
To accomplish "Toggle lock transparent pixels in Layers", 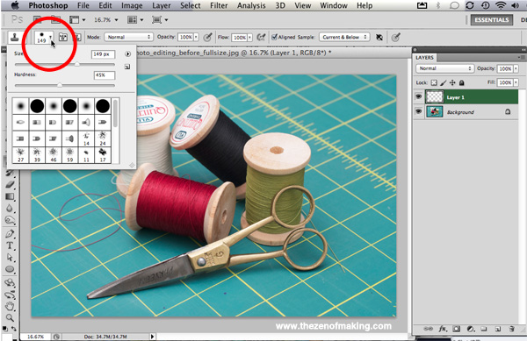I will point(434,82).
